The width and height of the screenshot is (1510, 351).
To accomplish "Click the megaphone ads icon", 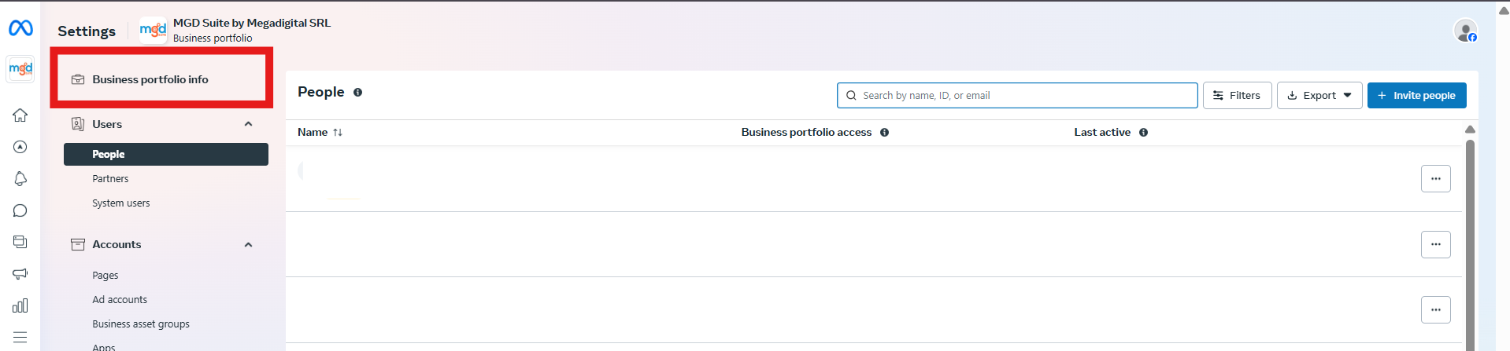I will pos(20,273).
